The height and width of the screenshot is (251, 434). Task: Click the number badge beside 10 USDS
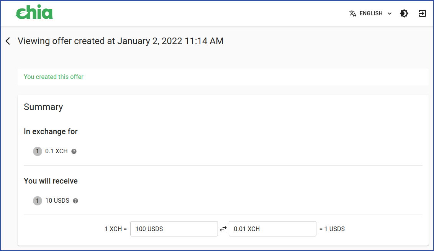tap(38, 201)
